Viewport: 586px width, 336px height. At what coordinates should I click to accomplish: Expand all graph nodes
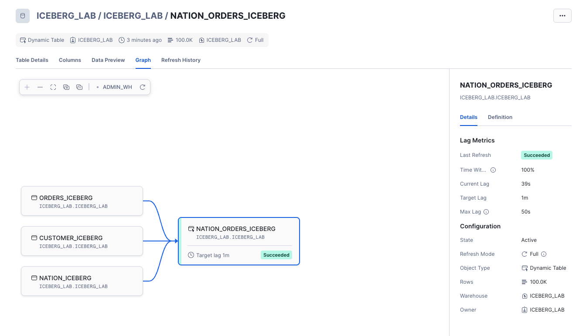tap(66, 87)
